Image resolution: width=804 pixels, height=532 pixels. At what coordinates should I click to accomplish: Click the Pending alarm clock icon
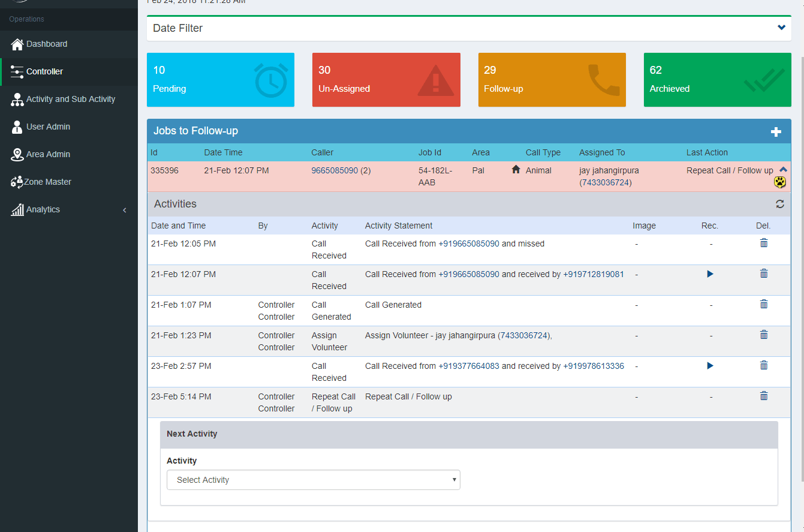pos(271,80)
